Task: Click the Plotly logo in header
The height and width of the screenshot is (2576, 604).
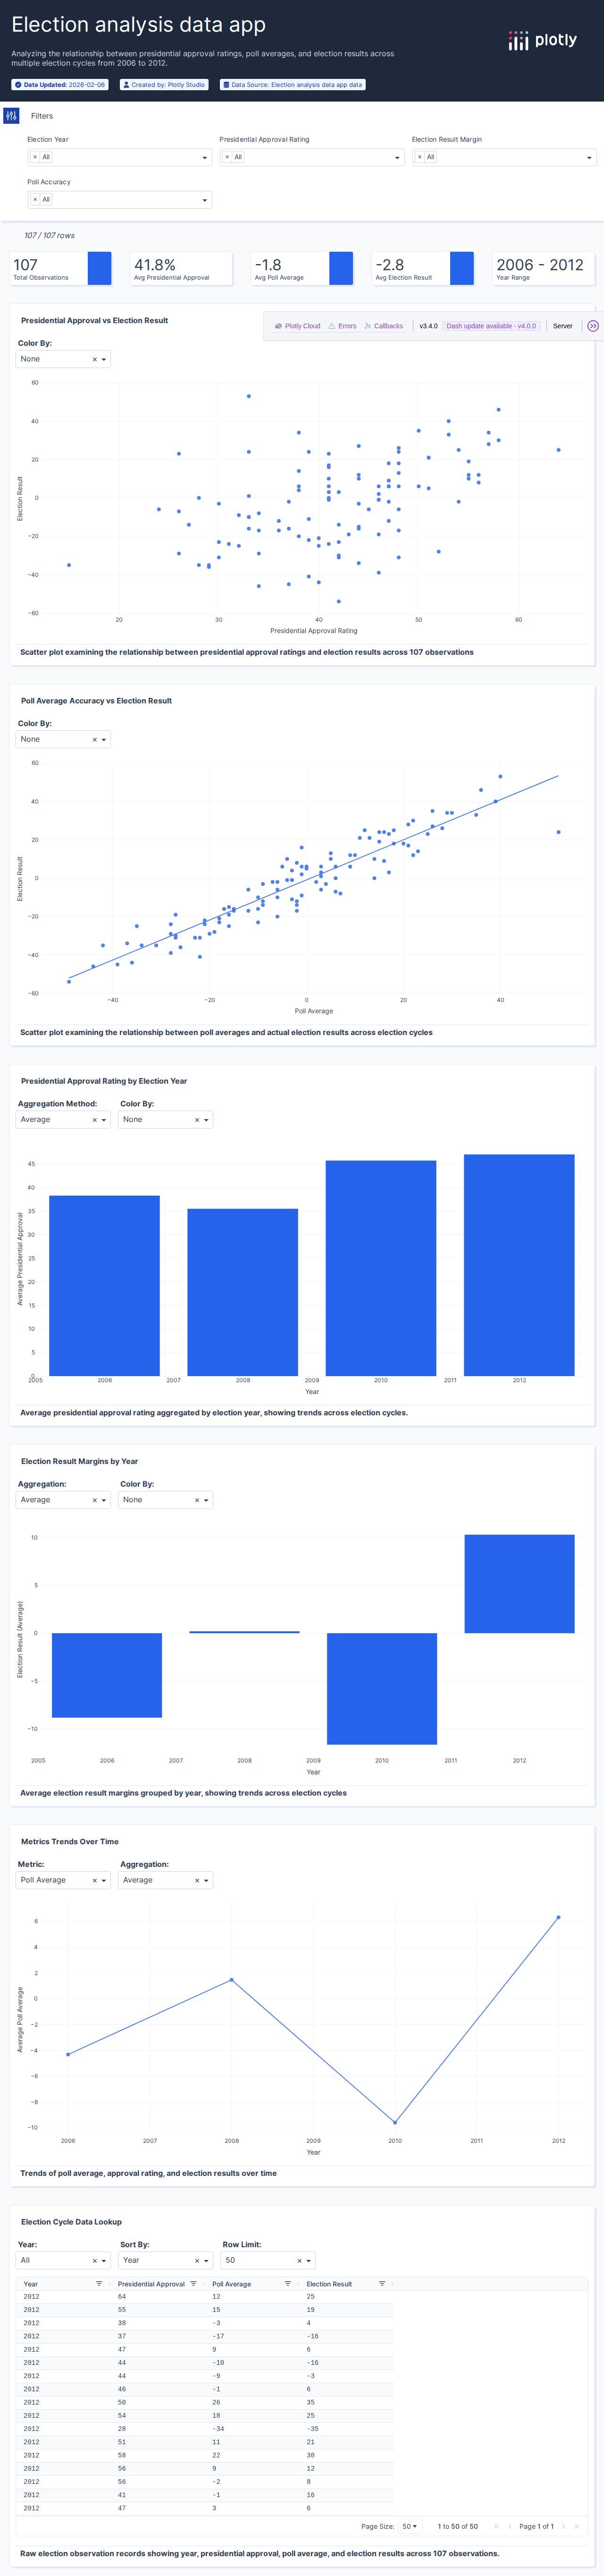Action: click(x=542, y=40)
